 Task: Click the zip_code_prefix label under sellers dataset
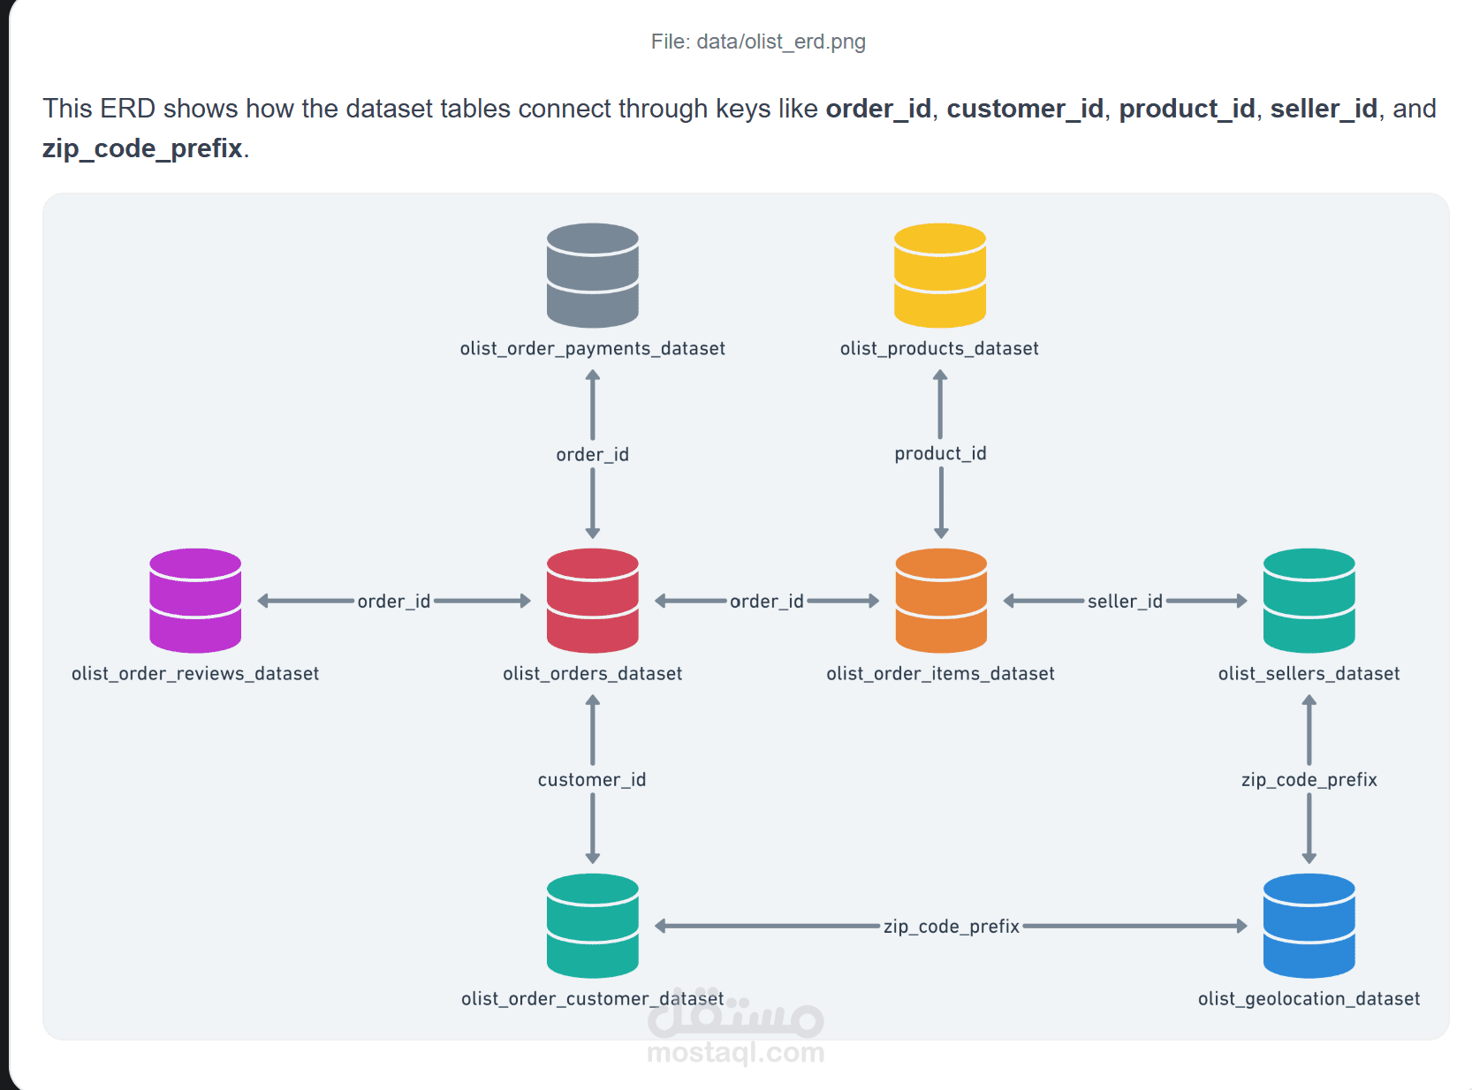pos(1309,780)
